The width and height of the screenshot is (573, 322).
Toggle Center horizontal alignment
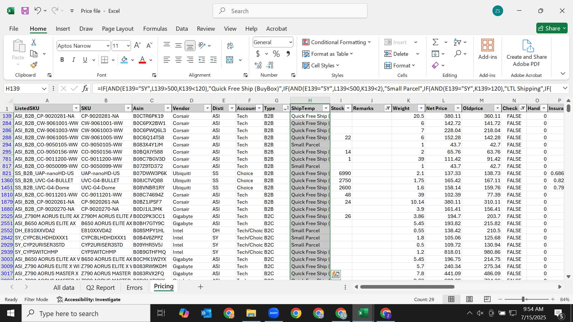tap(178, 60)
